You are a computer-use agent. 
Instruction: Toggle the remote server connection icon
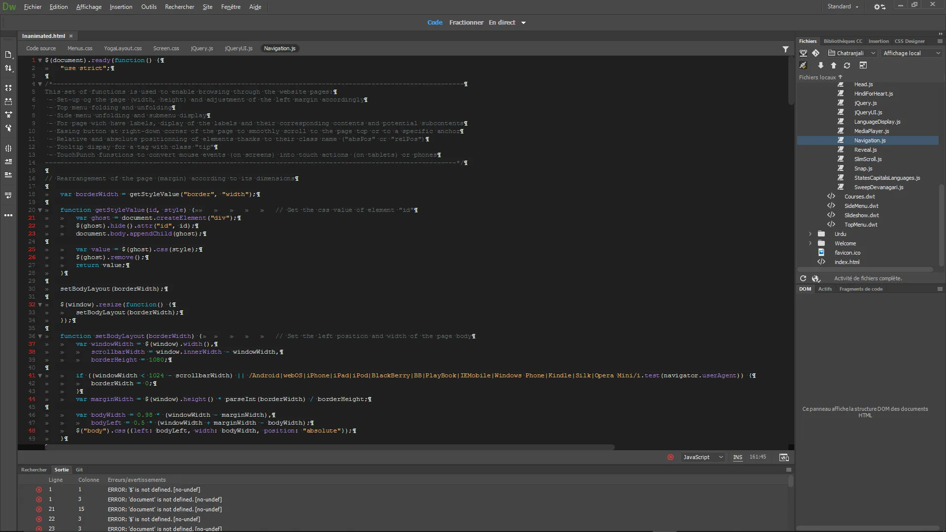pos(803,66)
